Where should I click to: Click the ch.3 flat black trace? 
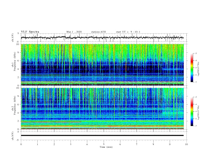[x=102, y=136]
